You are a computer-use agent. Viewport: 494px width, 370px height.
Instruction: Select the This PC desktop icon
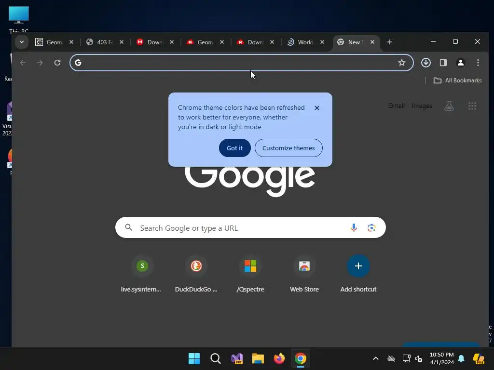click(19, 19)
